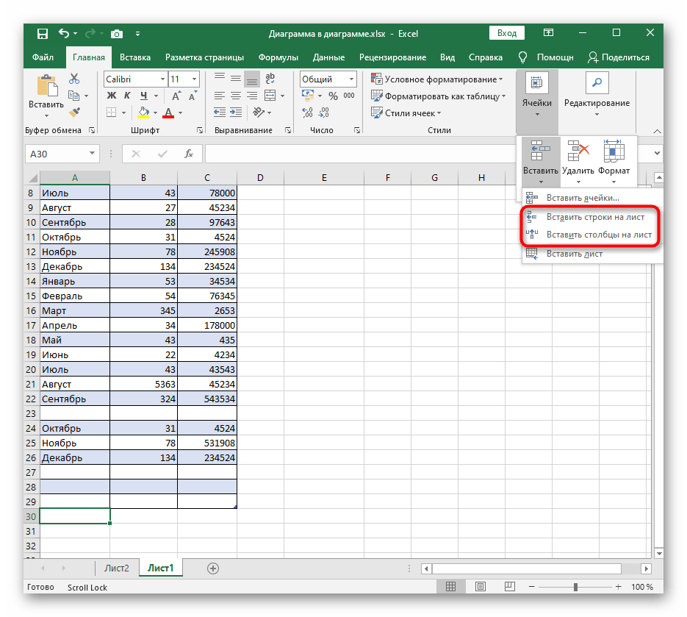Align text left
687x617 pixels.
tap(220, 96)
